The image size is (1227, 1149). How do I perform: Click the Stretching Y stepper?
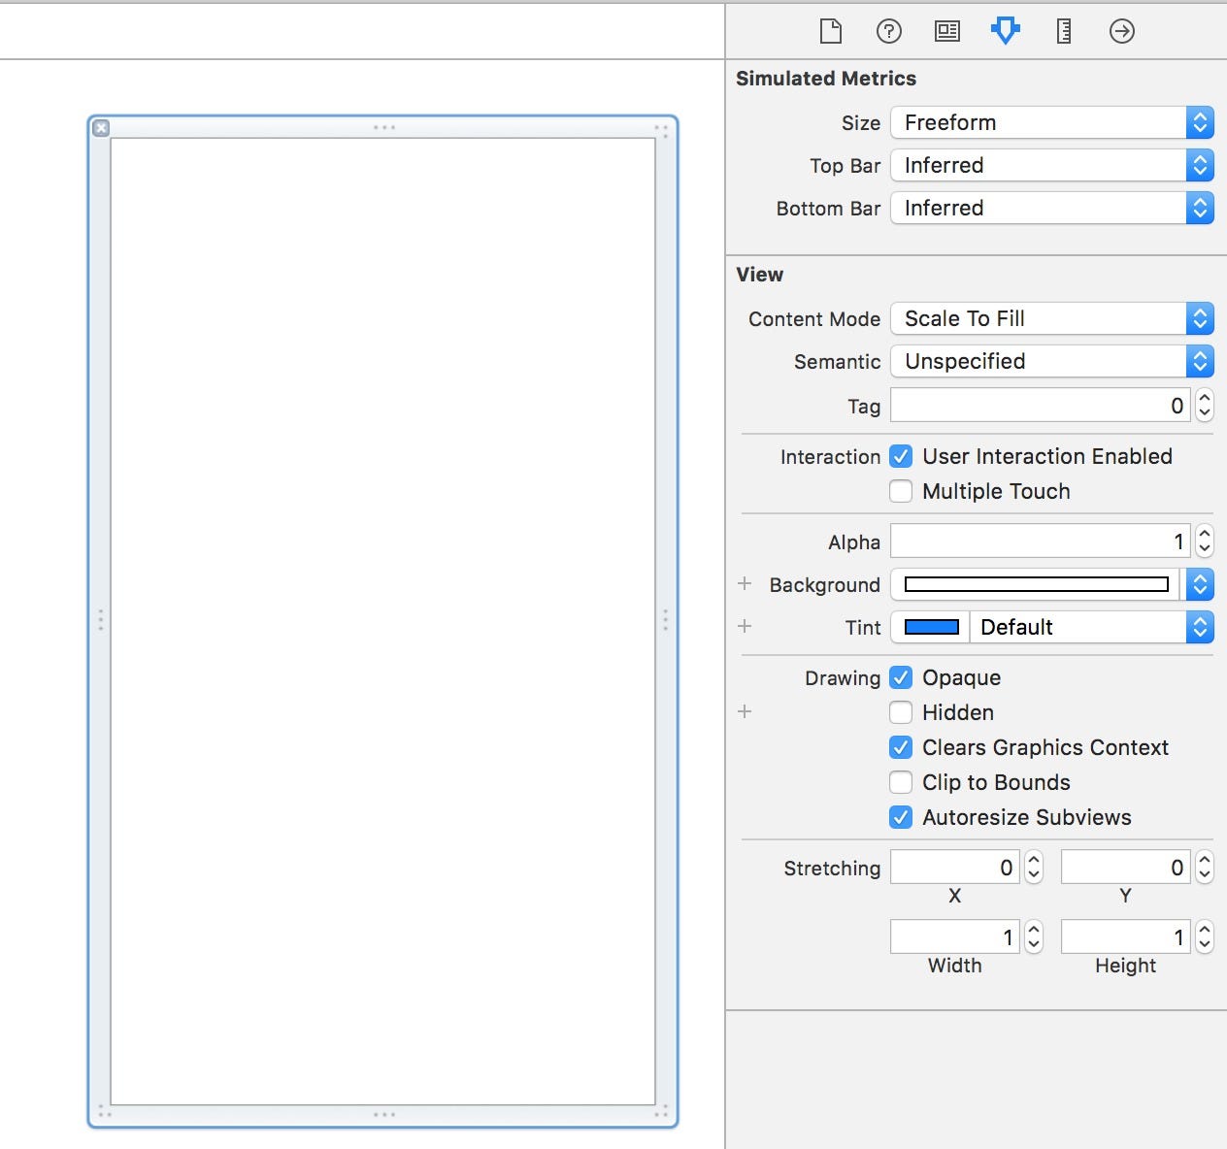pos(1205,868)
